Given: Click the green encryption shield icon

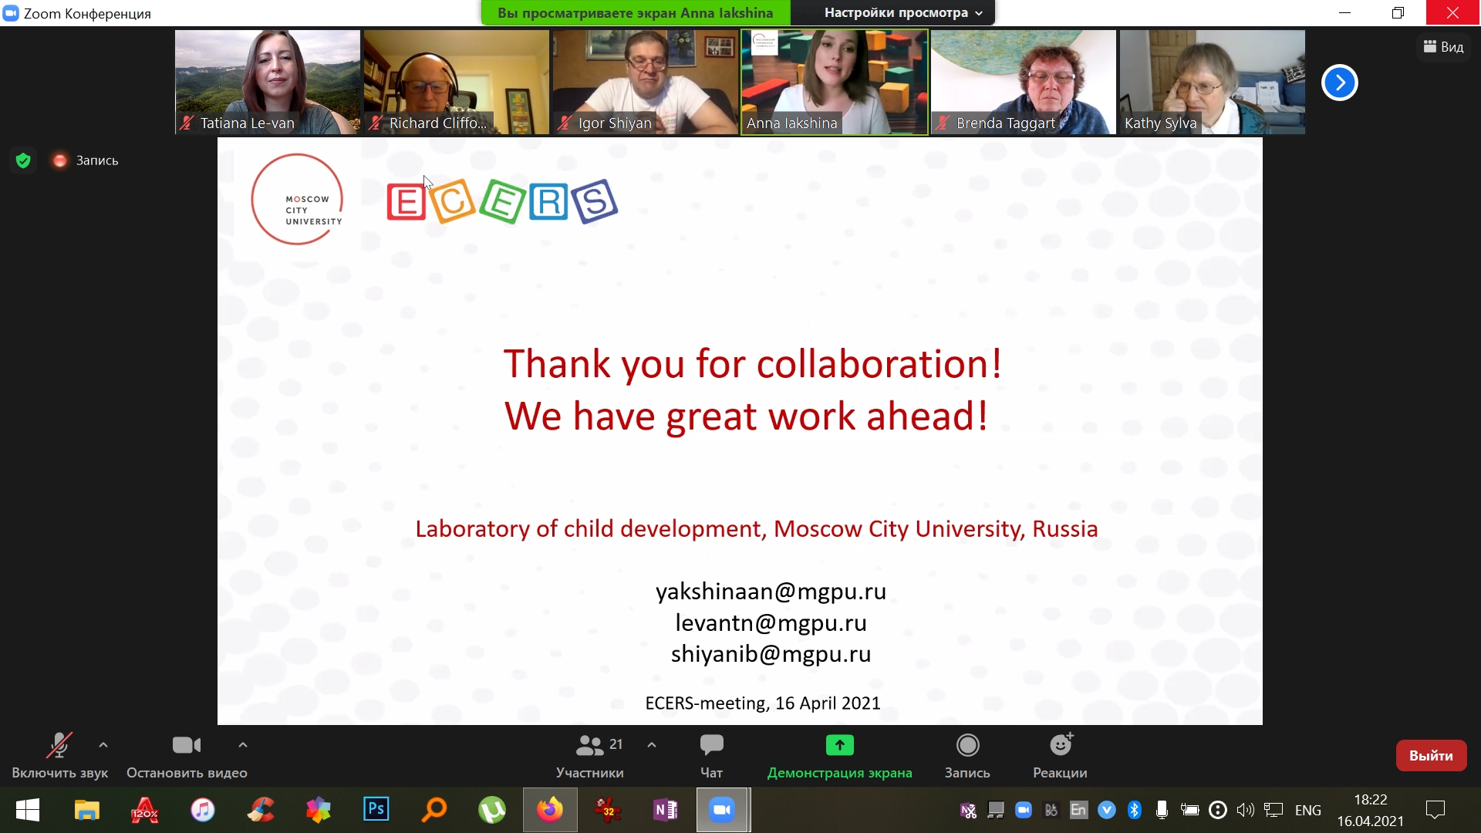Looking at the screenshot, I should (x=23, y=160).
